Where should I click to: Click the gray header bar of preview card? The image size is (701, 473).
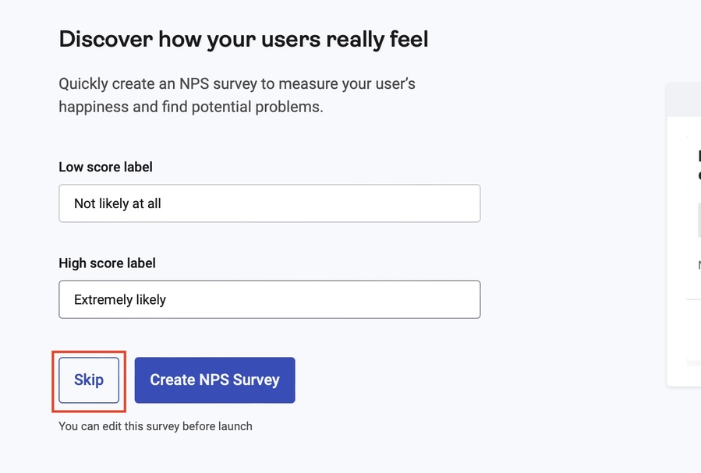pos(685,100)
